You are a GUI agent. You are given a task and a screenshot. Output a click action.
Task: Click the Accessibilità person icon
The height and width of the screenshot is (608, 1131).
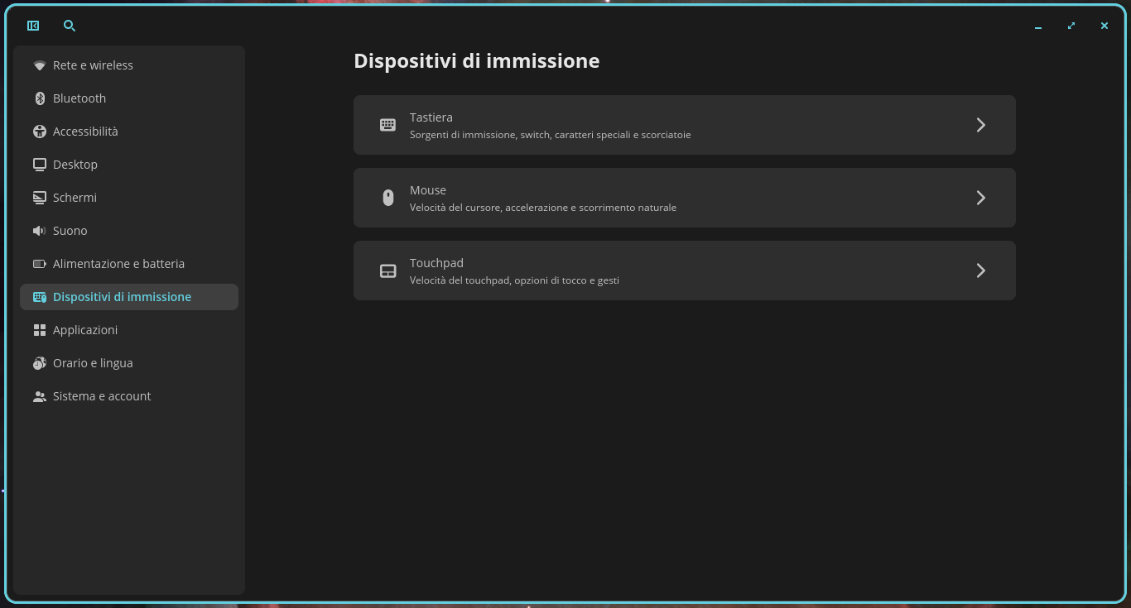coord(39,132)
